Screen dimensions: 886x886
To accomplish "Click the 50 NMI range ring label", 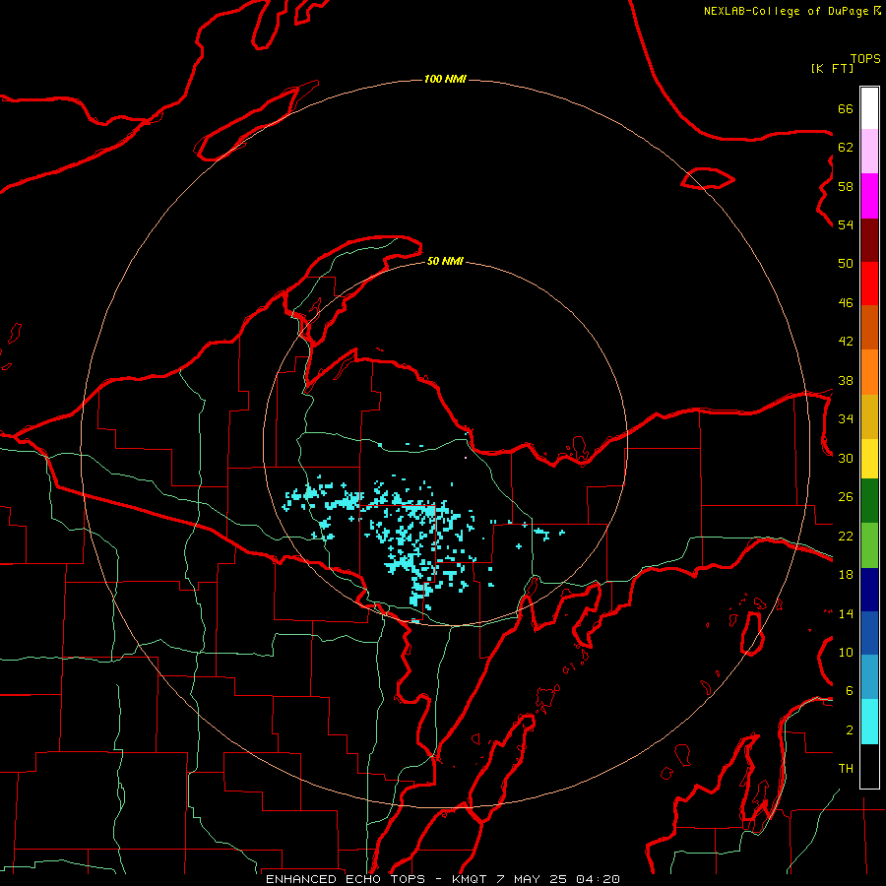I will (445, 261).
